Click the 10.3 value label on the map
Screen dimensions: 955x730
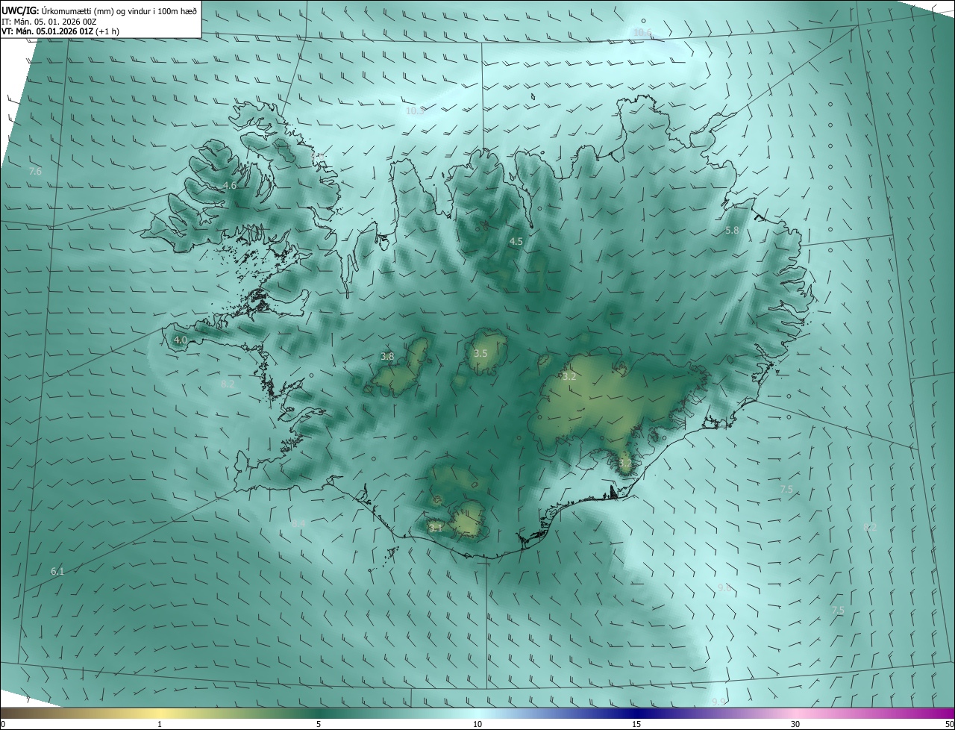coord(415,111)
